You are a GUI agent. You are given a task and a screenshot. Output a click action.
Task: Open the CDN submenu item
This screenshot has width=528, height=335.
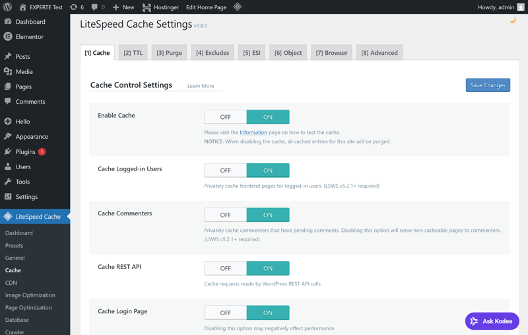(x=11, y=283)
